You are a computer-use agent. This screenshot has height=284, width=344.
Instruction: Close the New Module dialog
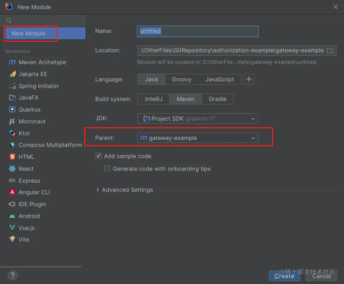click(336, 7)
